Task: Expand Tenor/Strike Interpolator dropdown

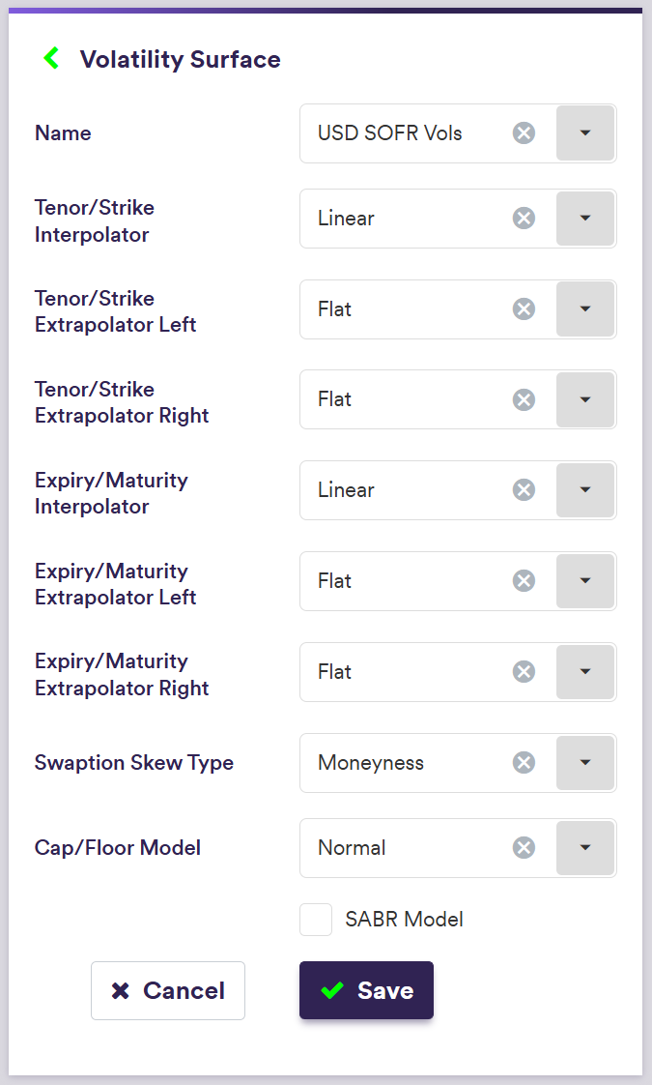Action: pyautogui.click(x=585, y=219)
